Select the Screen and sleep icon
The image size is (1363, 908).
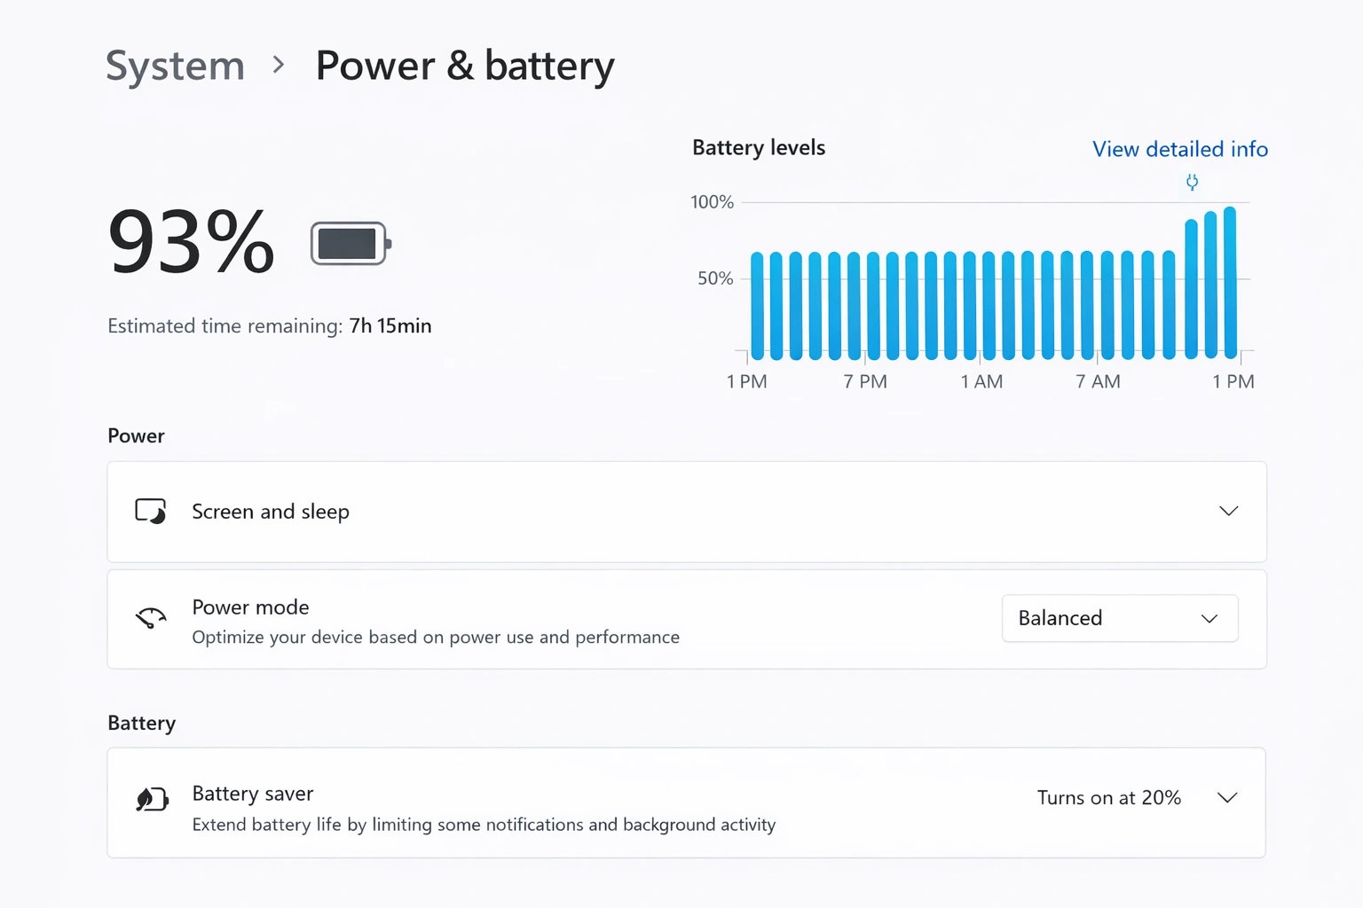(150, 511)
